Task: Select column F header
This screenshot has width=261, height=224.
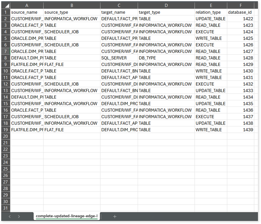Action: [x=241, y=6]
